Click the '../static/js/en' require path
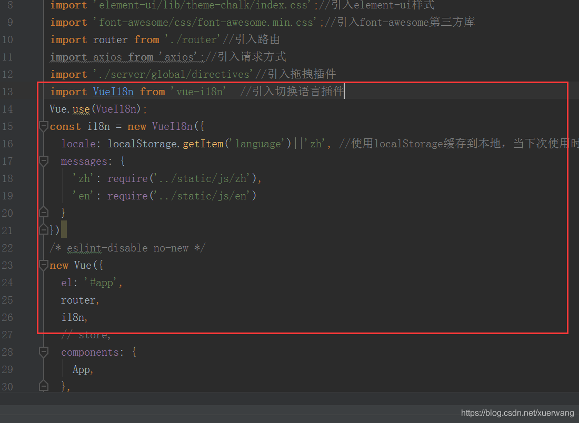Screen dimensions: 579x423 point(202,196)
